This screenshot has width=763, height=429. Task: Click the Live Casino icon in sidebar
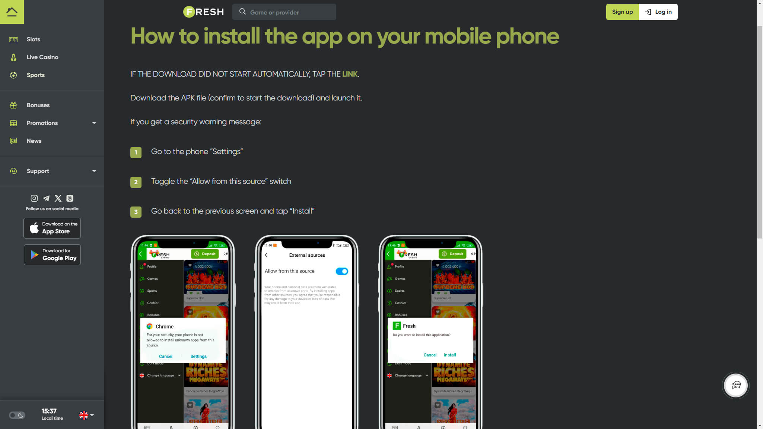pos(14,57)
